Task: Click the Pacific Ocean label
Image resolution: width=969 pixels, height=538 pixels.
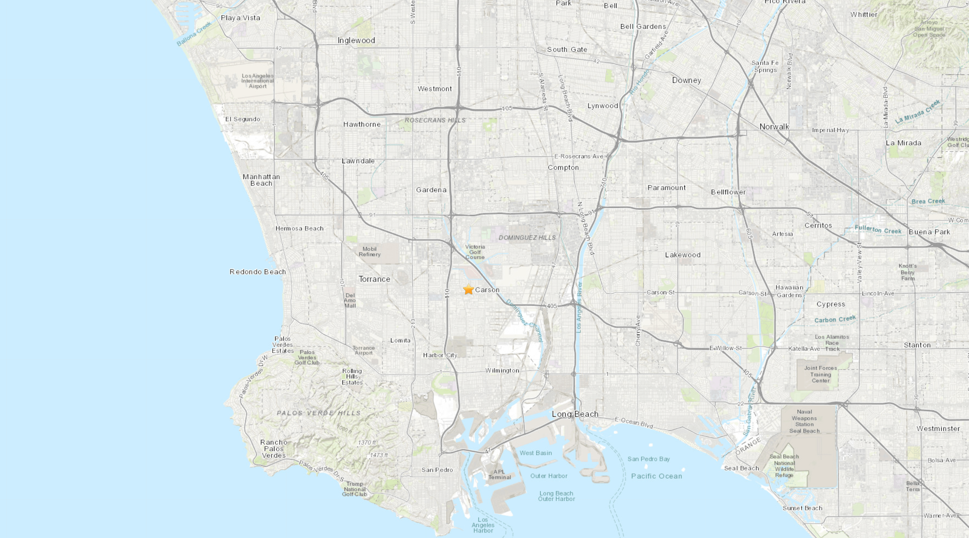Action: (x=656, y=476)
